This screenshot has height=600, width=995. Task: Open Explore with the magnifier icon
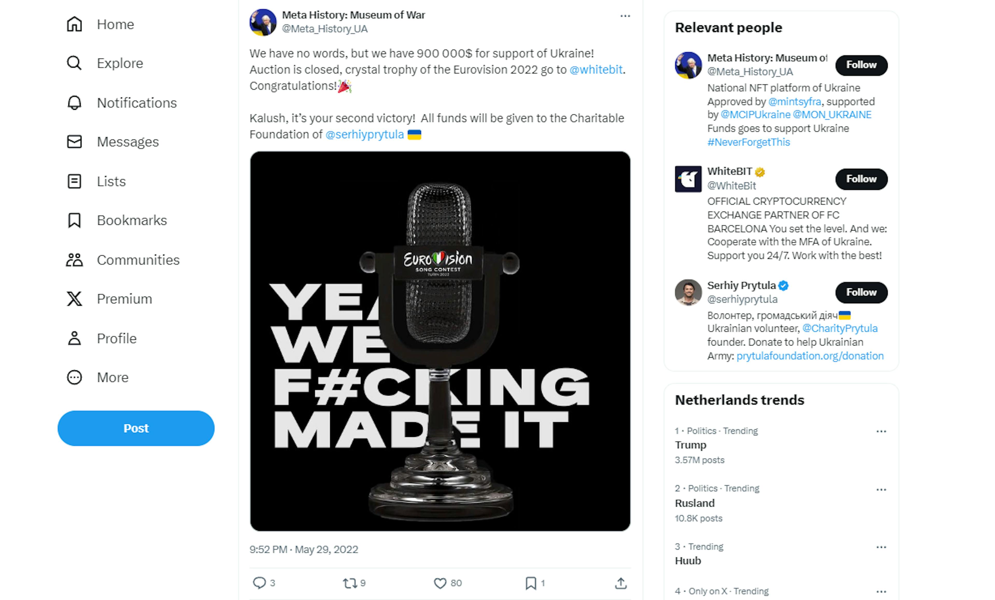(74, 63)
